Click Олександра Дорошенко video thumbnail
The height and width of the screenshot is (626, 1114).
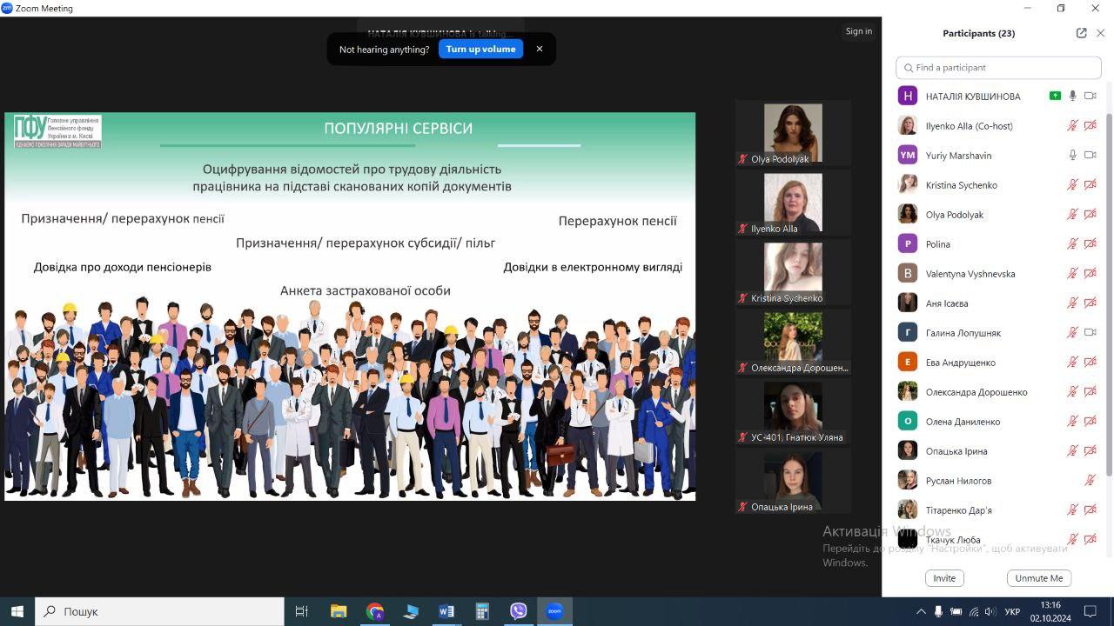(x=793, y=342)
